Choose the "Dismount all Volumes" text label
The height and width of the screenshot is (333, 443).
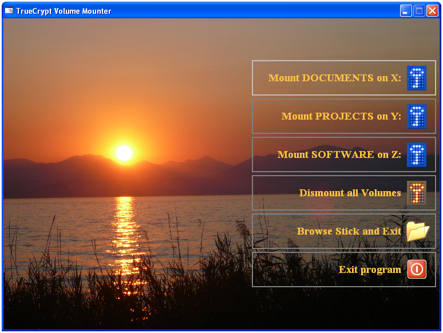pyautogui.click(x=350, y=193)
